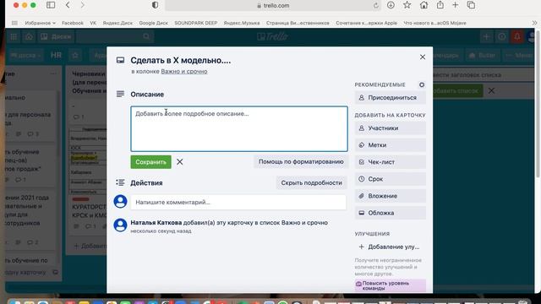Click the card title Сделать в Х модельно....

coord(180,60)
